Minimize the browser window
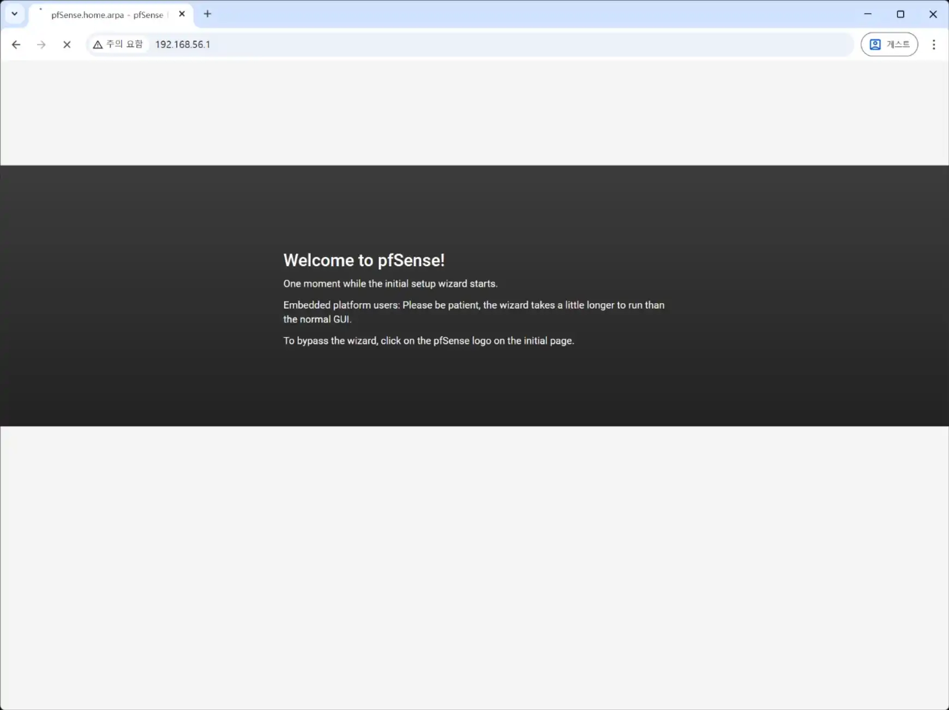Viewport: 949px width, 710px height. (x=868, y=14)
